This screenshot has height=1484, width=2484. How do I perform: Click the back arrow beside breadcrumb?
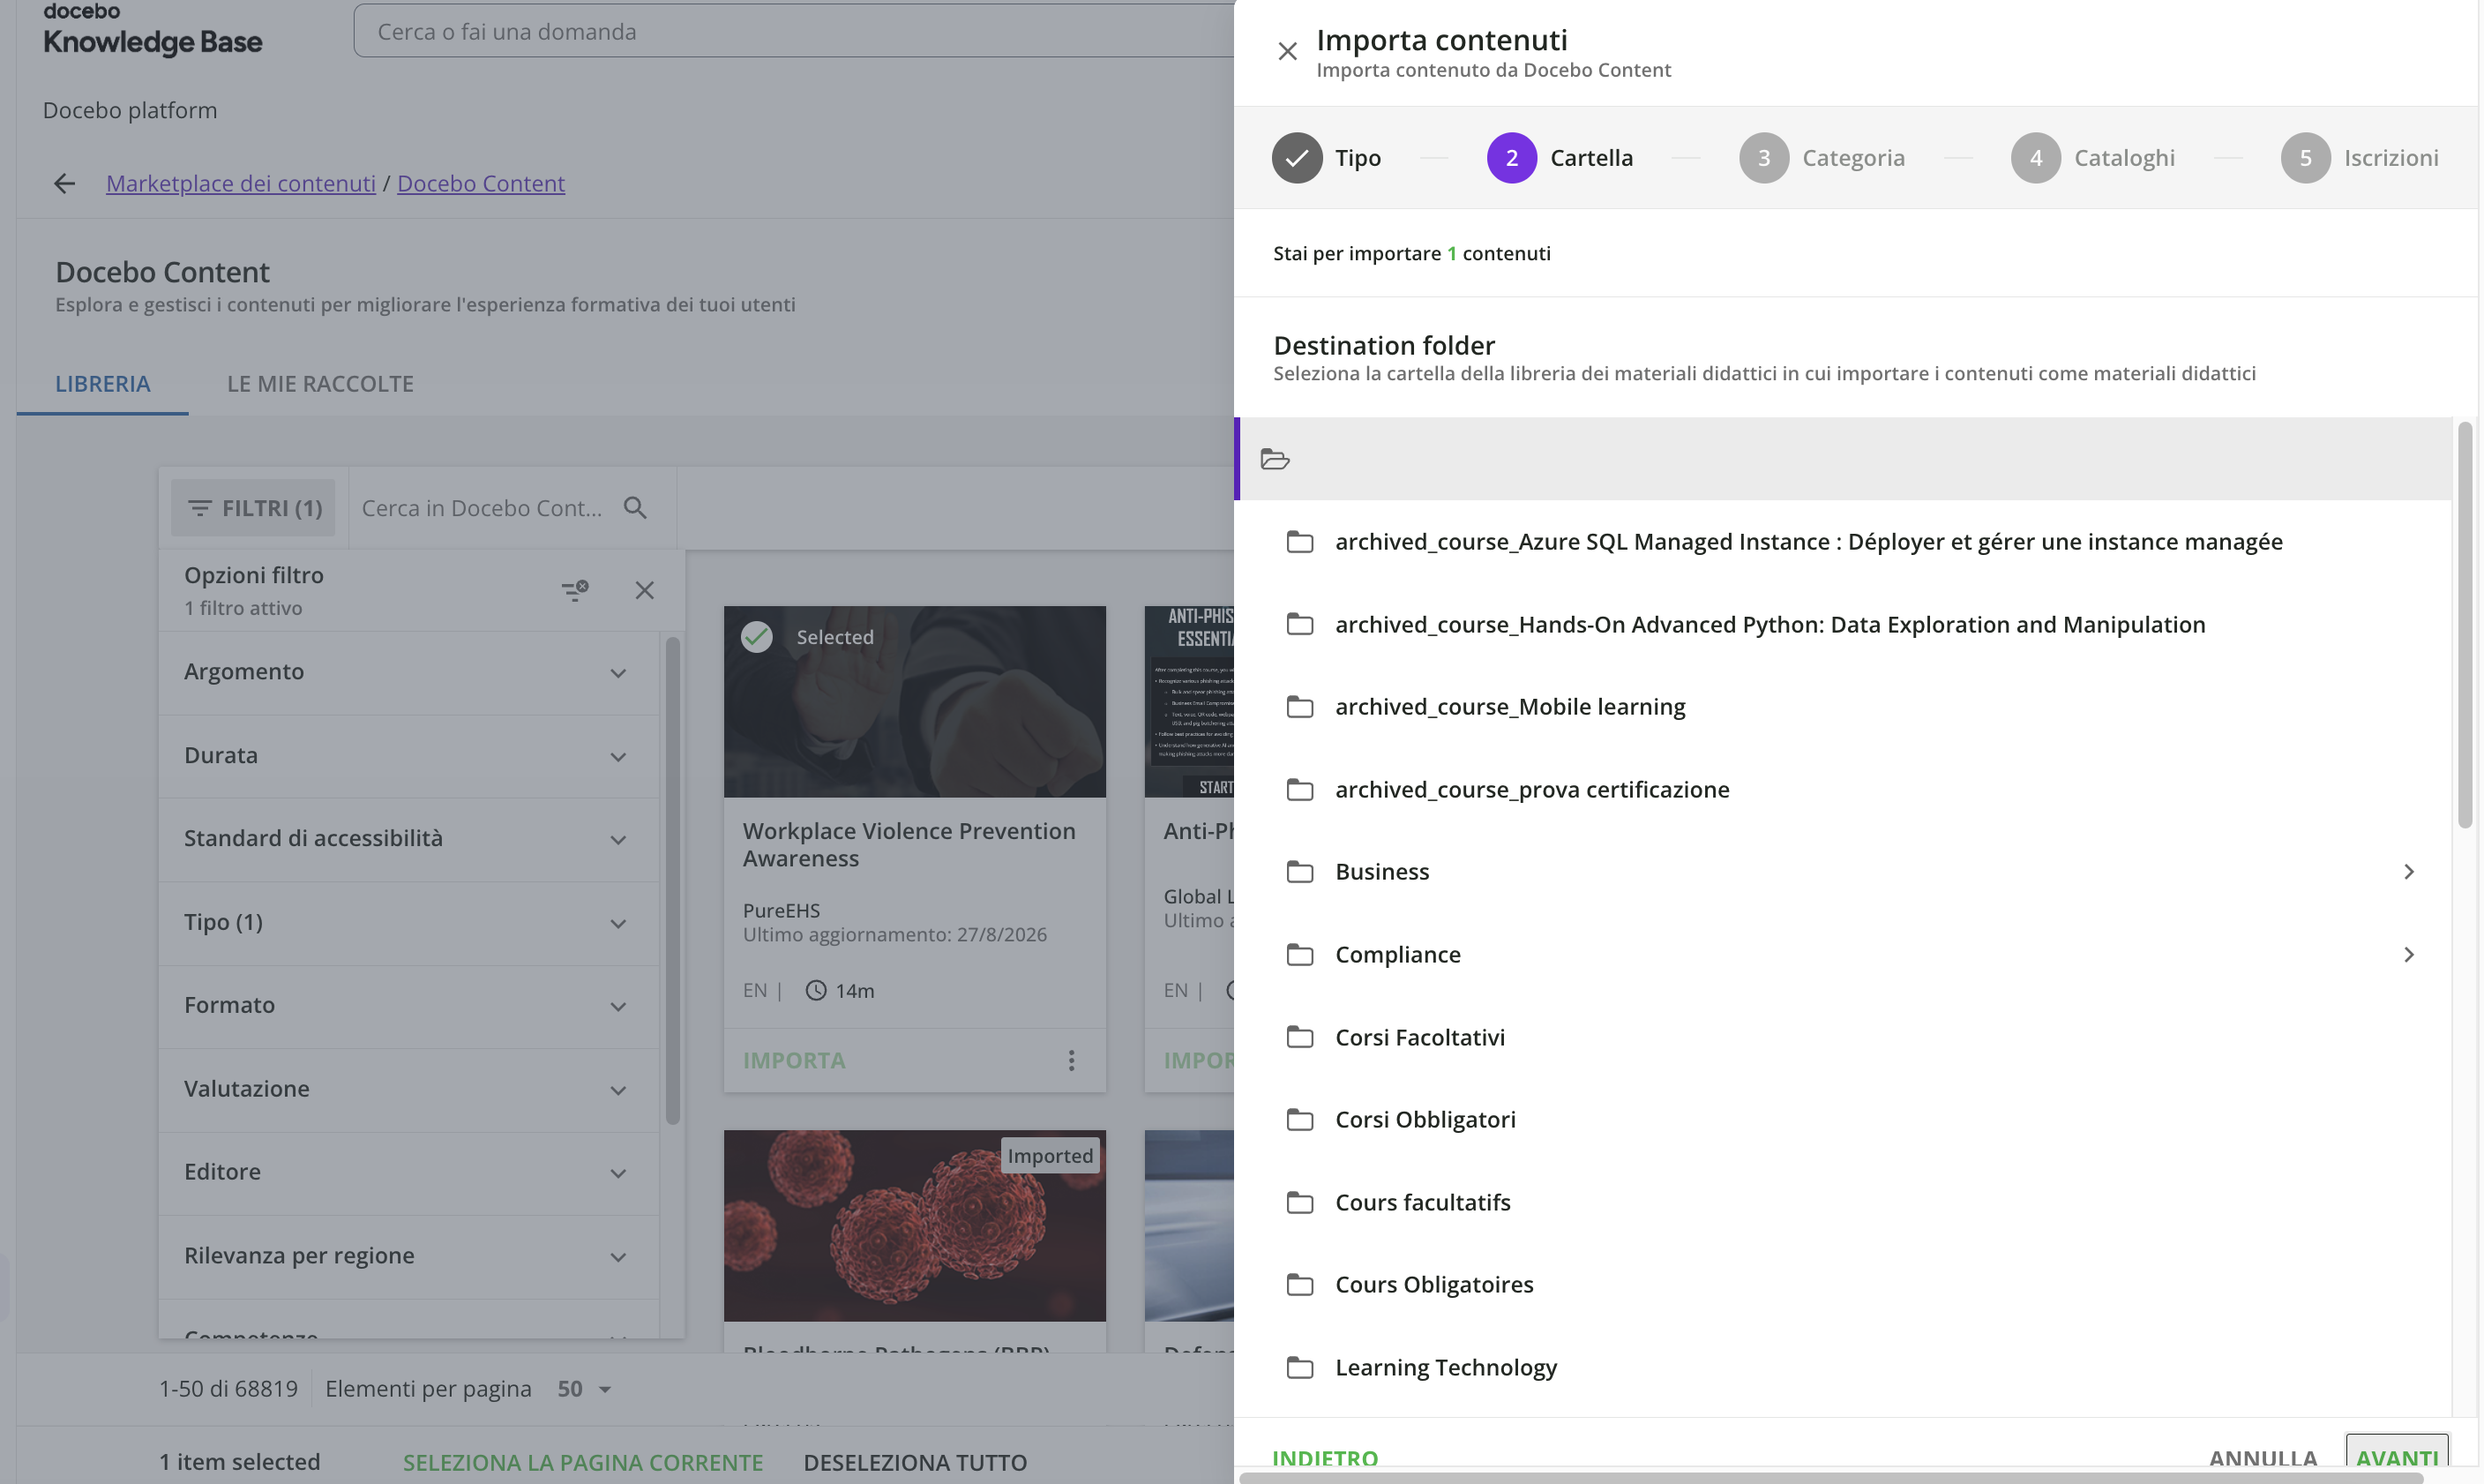click(x=64, y=183)
